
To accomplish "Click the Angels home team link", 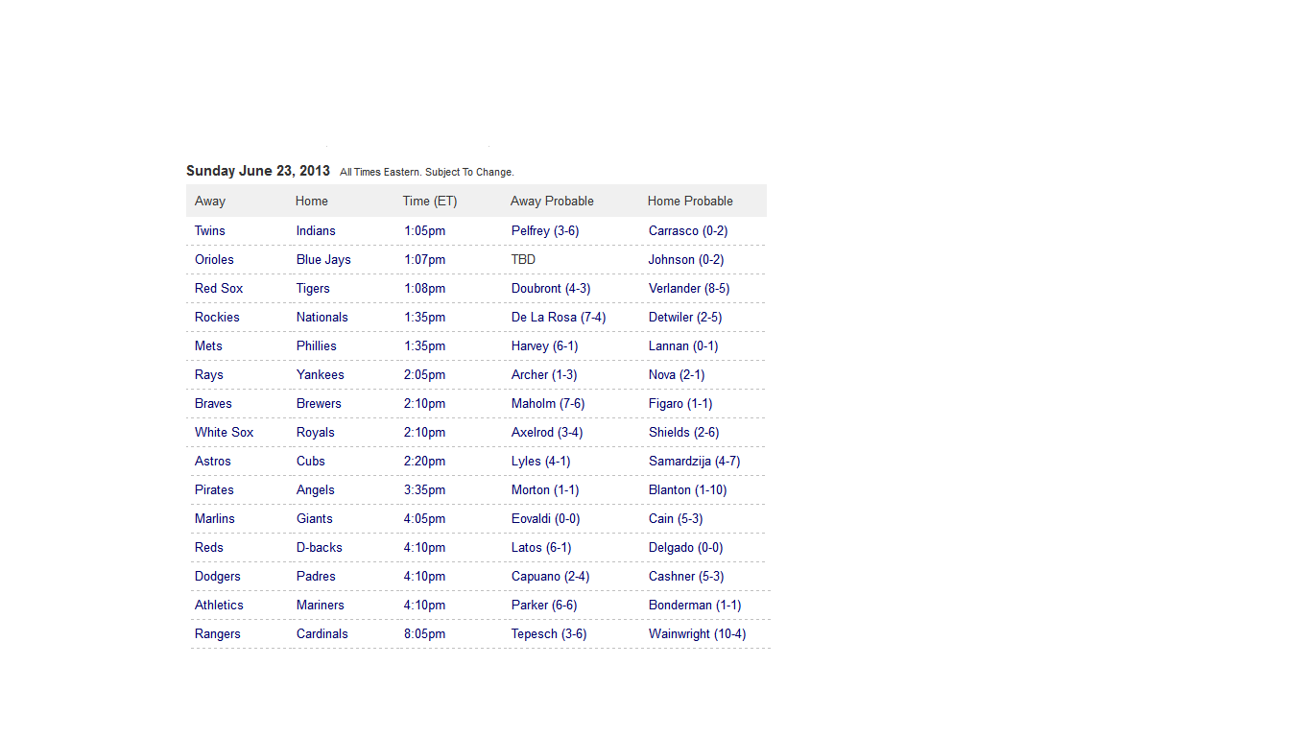I will [x=315, y=489].
